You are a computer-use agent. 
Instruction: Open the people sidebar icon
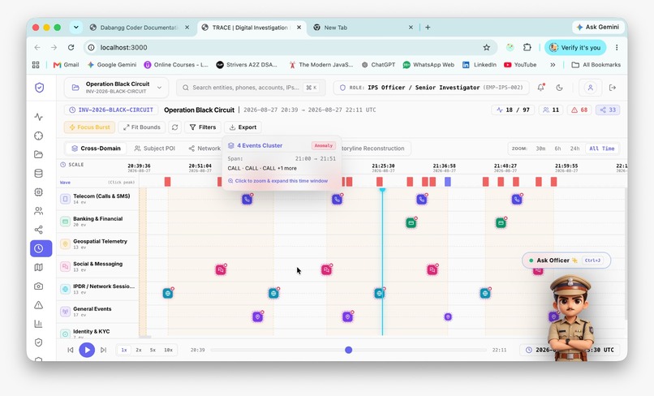coord(39,211)
